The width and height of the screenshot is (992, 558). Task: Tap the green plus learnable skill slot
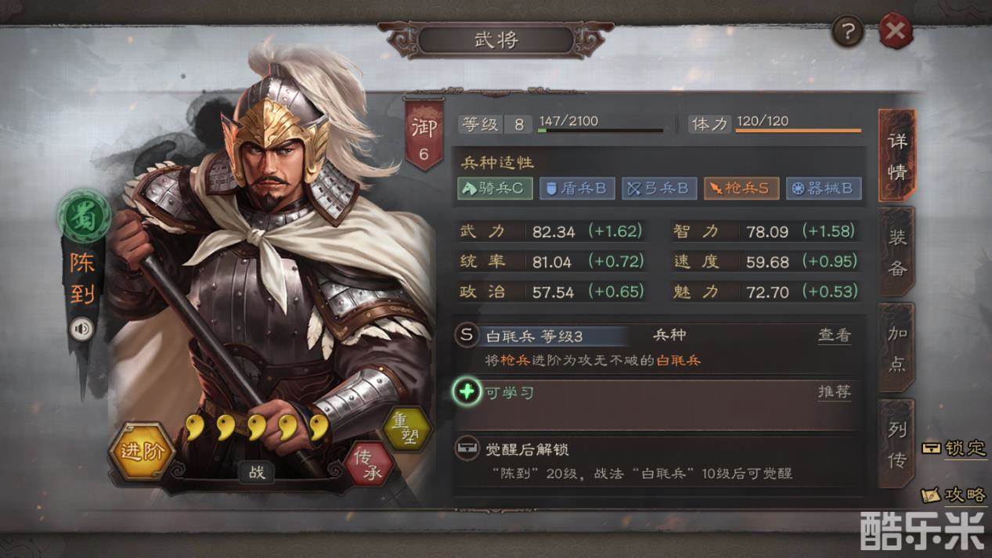pos(467,391)
